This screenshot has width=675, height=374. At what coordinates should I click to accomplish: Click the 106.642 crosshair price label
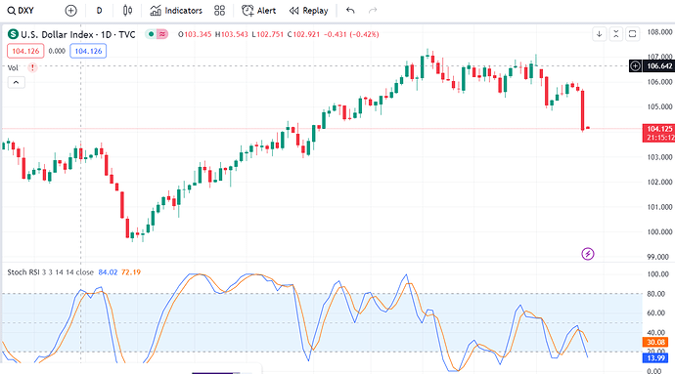659,66
